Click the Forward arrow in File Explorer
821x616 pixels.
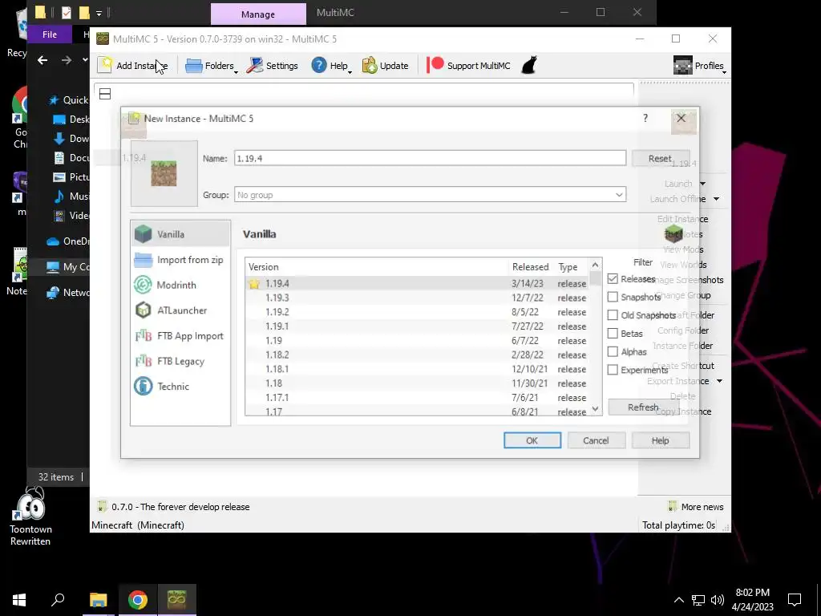pos(66,60)
